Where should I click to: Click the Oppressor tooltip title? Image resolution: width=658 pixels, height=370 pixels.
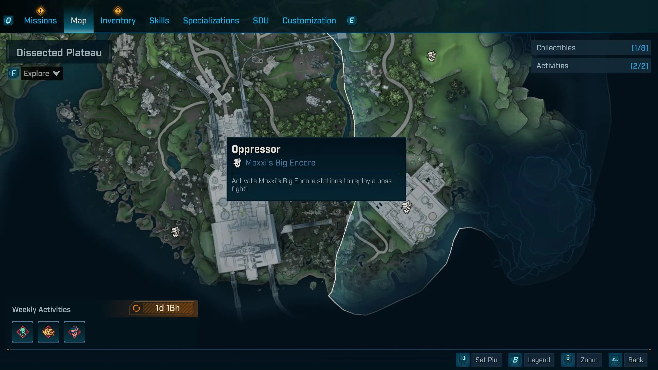256,149
